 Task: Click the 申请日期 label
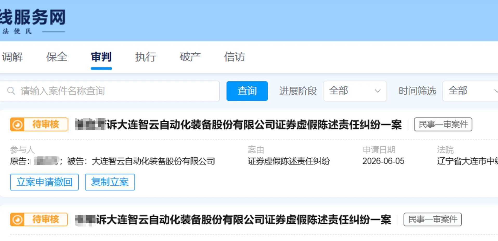379,150
